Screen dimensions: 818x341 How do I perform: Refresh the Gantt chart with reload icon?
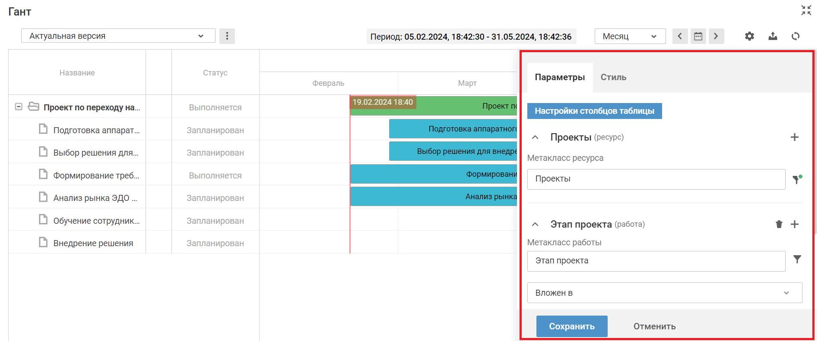pyautogui.click(x=796, y=36)
